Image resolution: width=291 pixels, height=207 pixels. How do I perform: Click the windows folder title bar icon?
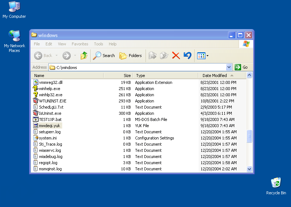[x=34, y=35]
